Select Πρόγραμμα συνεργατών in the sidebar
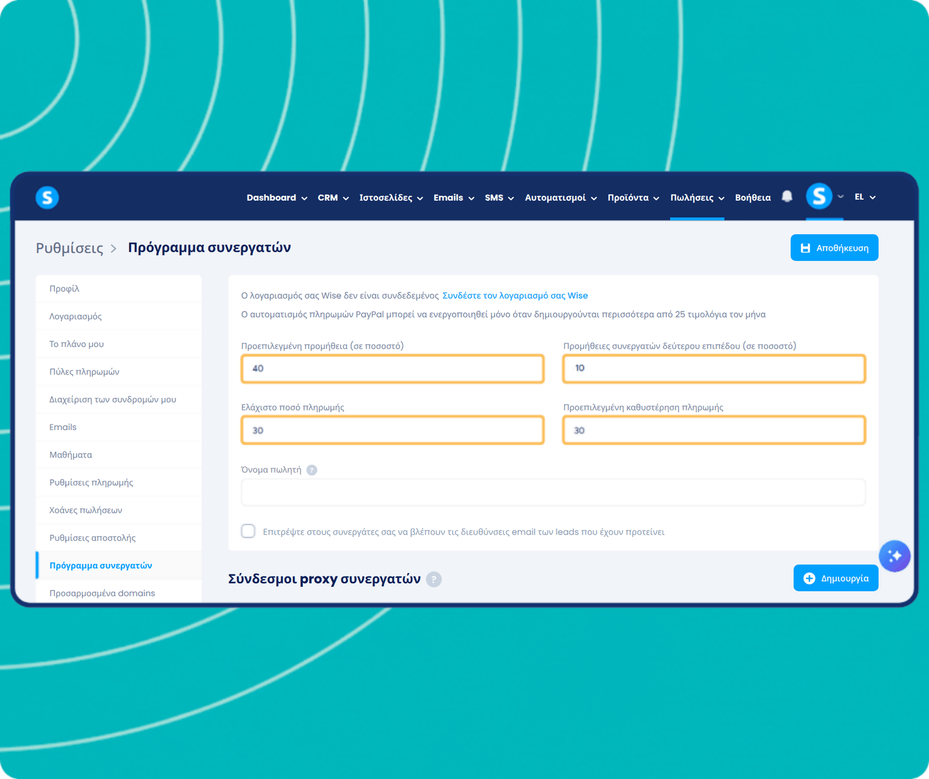This screenshot has height=779, width=929. [x=119, y=566]
